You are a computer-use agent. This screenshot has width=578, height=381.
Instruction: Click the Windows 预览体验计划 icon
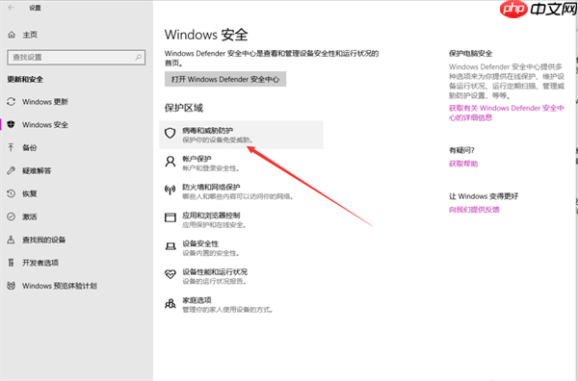pyautogui.click(x=11, y=286)
